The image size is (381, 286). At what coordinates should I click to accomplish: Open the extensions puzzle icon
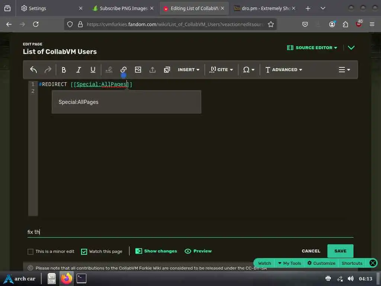pyautogui.click(x=345, y=24)
